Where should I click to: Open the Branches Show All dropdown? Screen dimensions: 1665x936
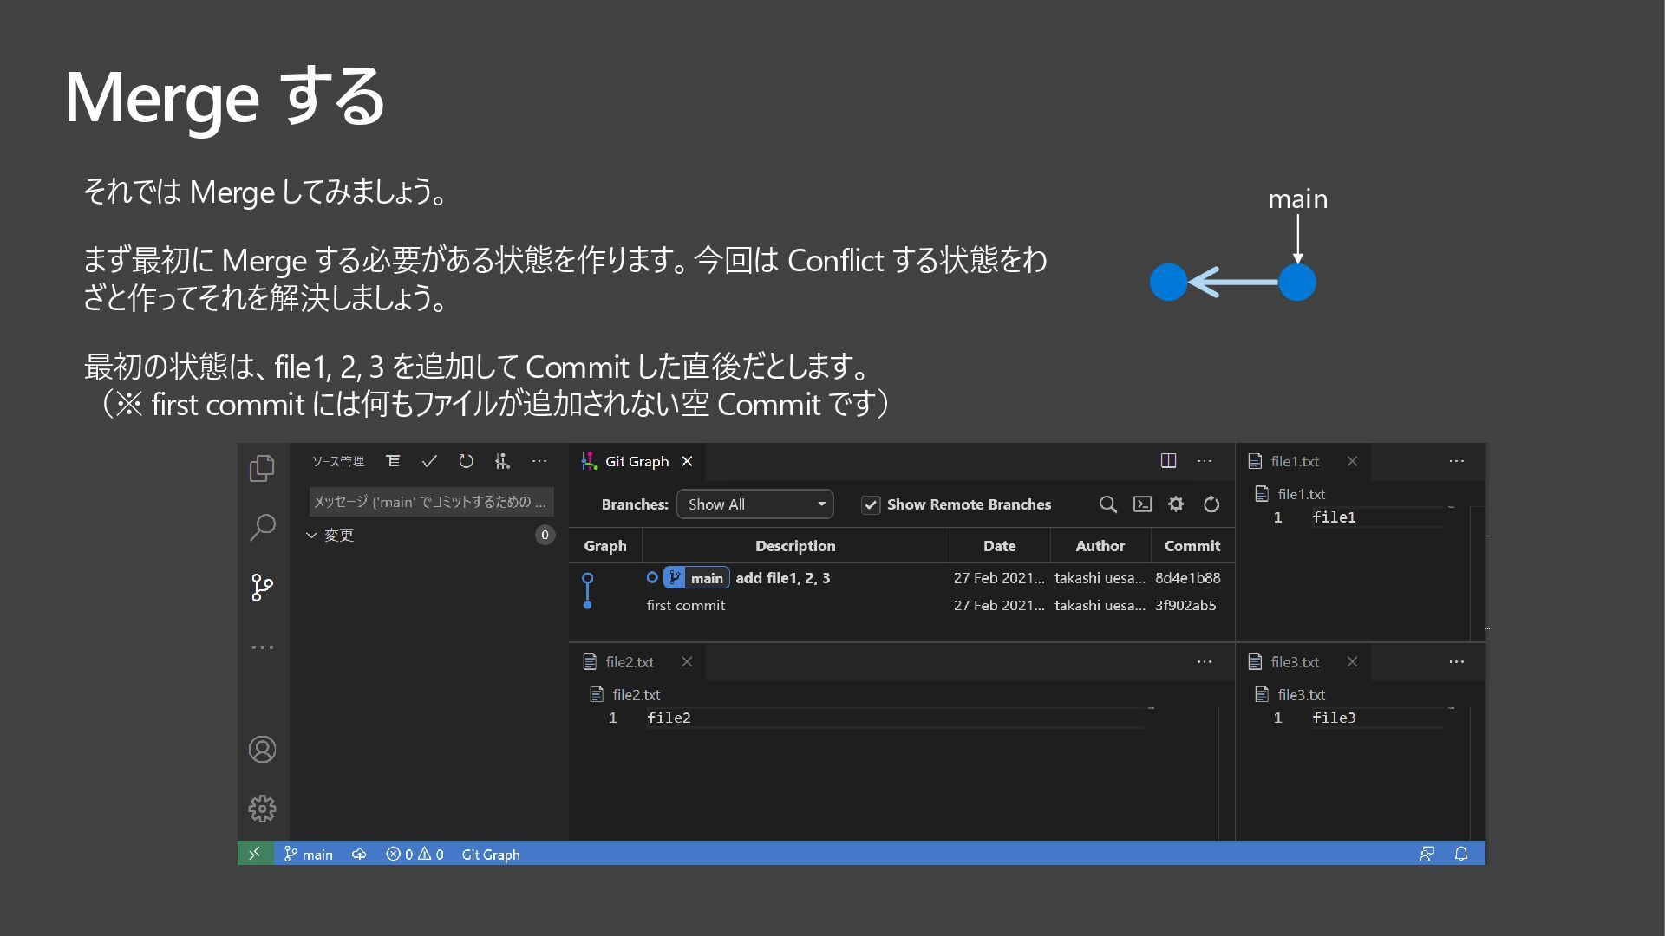(x=754, y=504)
